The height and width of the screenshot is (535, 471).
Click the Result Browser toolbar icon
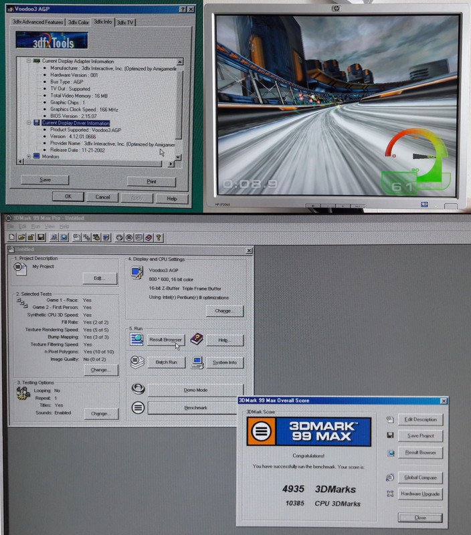click(64, 237)
